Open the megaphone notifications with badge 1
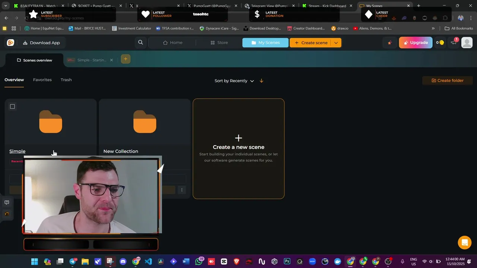Image resolution: width=477 pixels, height=268 pixels. coord(454,42)
